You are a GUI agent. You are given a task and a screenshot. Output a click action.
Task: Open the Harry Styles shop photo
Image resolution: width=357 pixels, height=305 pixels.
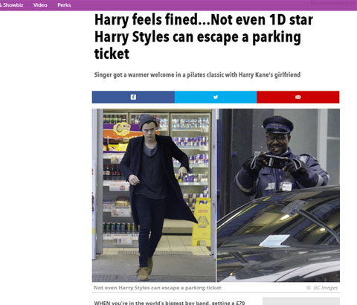[154, 195]
